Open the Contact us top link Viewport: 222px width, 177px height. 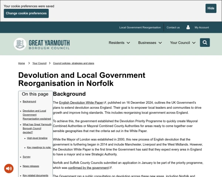click(x=173, y=27)
